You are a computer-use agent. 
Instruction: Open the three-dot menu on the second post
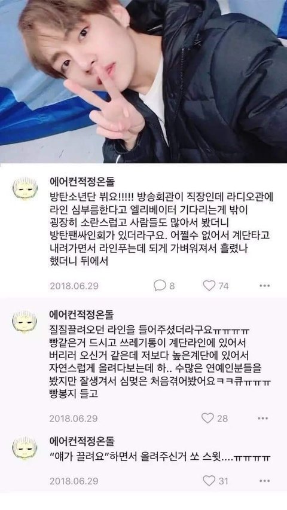tap(262, 419)
